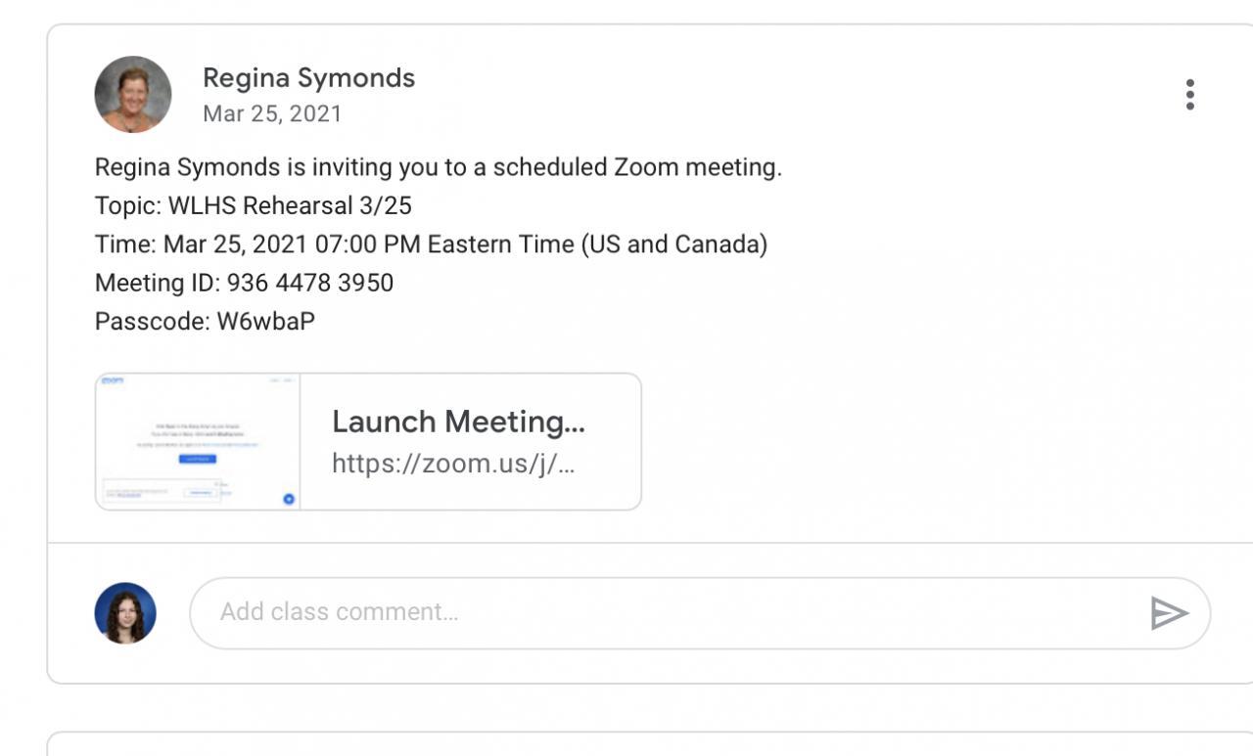Select the Regina Symonds author name
Viewport: 1253px width, 756px height.
[308, 78]
